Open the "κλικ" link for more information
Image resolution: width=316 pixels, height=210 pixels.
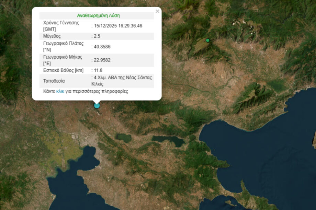[x=60, y=92]
